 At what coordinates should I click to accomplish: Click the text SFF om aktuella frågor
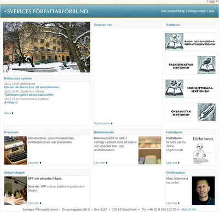pyautogui.click(x=45, y=179)
